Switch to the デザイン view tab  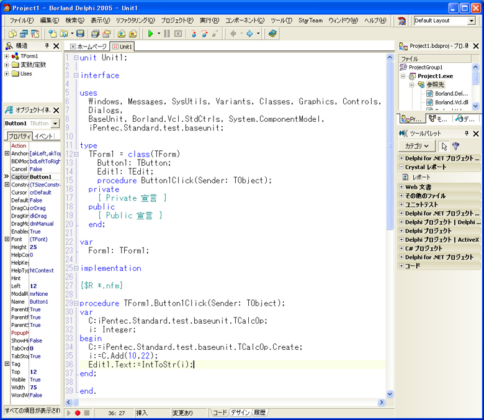click(x=240, y=412)
